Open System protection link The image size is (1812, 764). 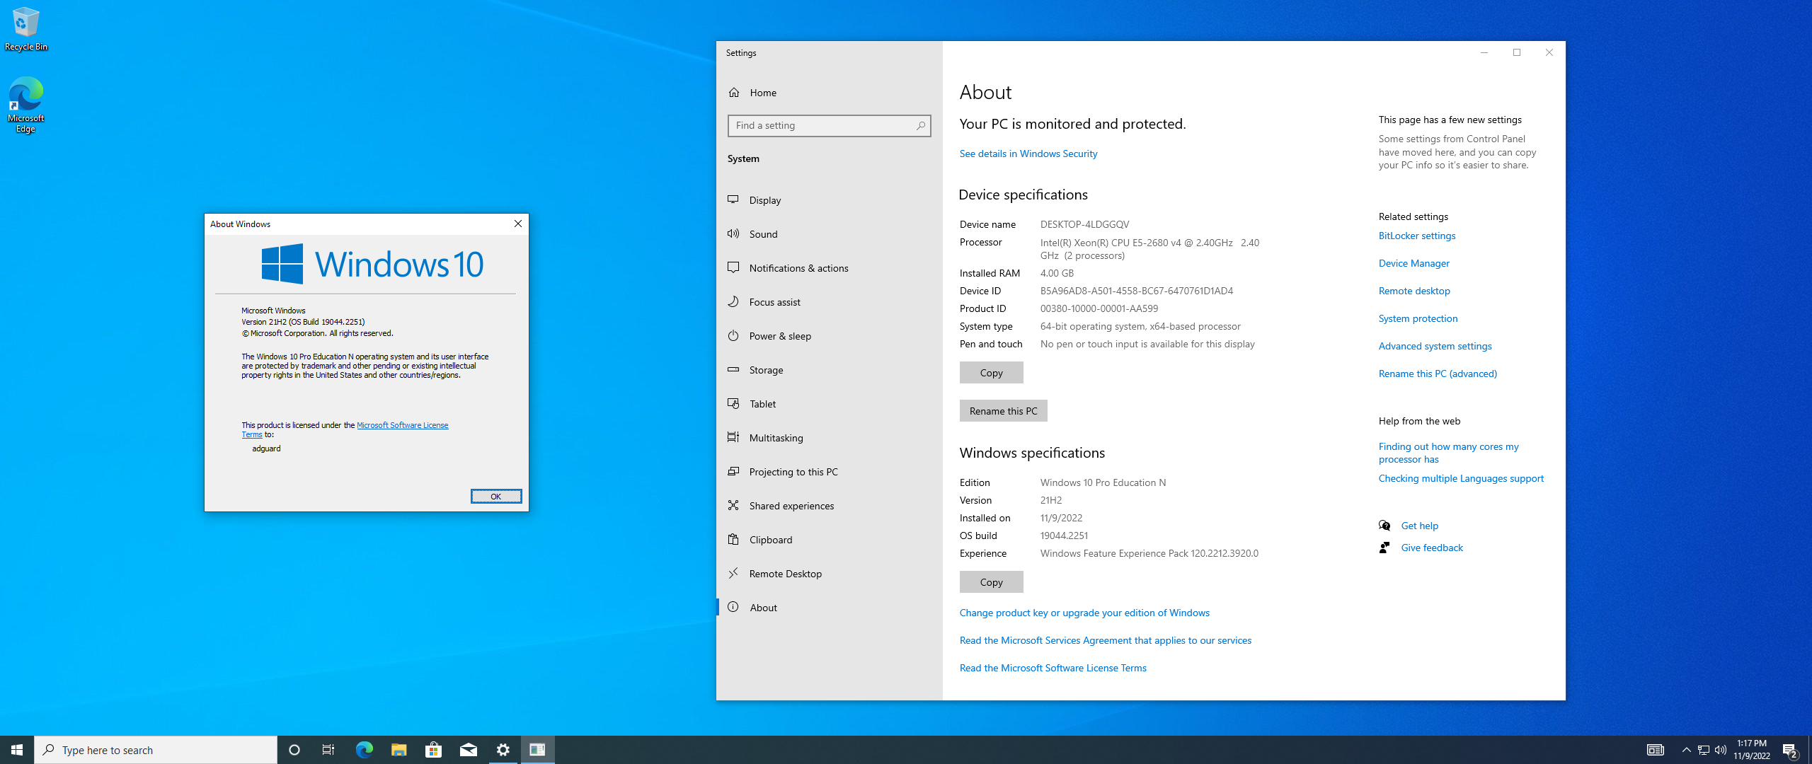coord(1418,318)
